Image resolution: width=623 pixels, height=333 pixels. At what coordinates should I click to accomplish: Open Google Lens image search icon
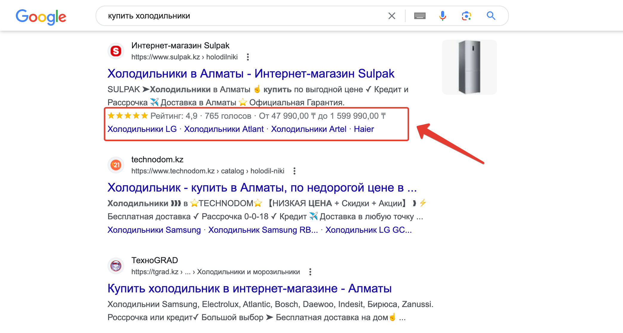coord(466,16)
